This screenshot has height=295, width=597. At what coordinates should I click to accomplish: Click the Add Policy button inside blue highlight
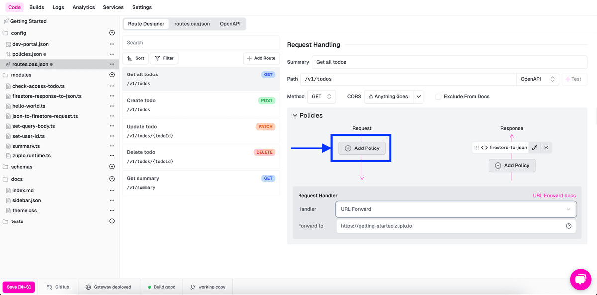362,147
